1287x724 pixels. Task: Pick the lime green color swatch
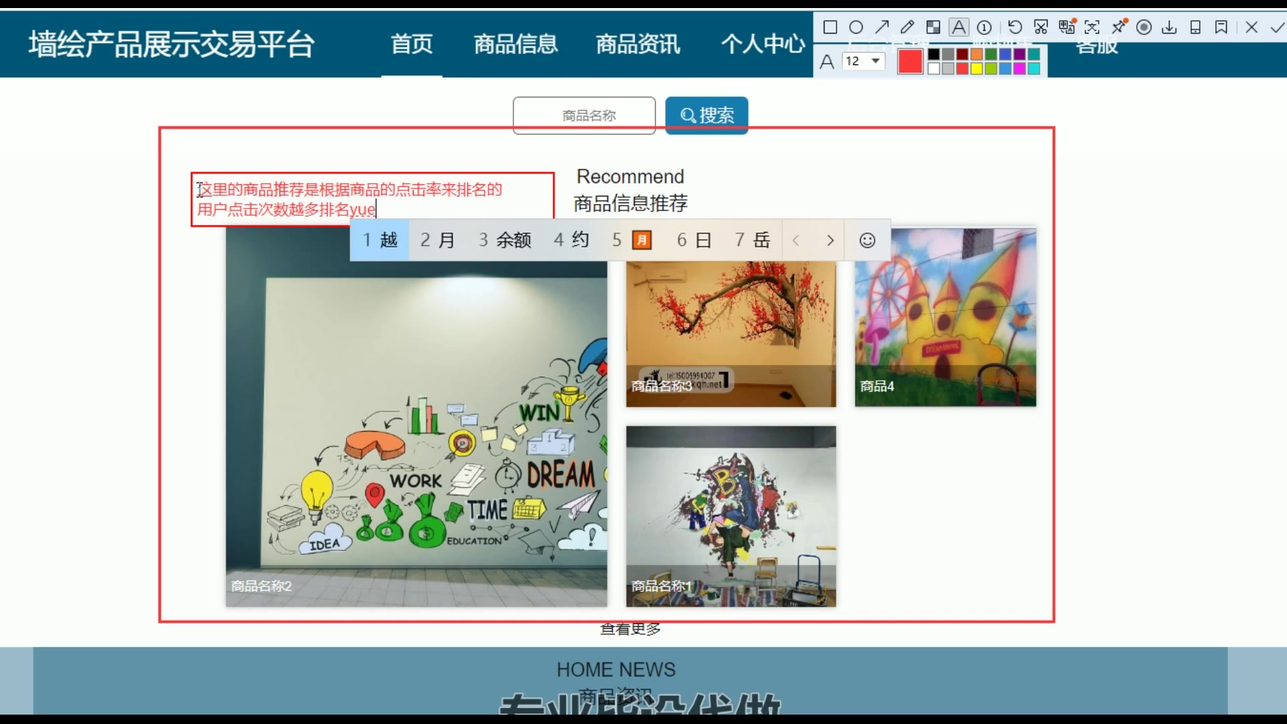click(991, 68)
